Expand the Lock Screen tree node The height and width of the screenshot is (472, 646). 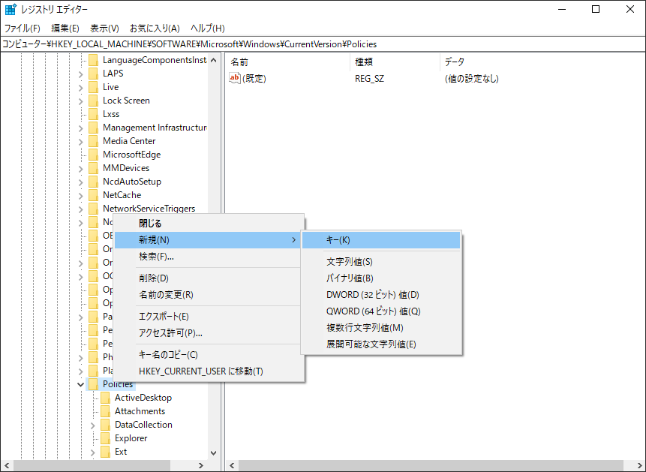coord(80,100)
